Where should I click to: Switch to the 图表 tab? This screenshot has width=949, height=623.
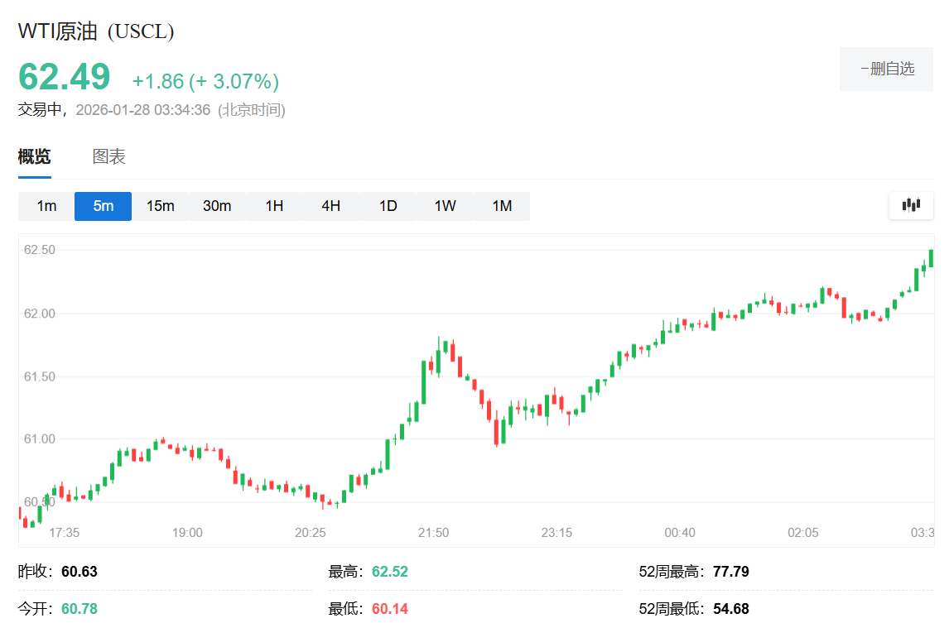[108, 156]
